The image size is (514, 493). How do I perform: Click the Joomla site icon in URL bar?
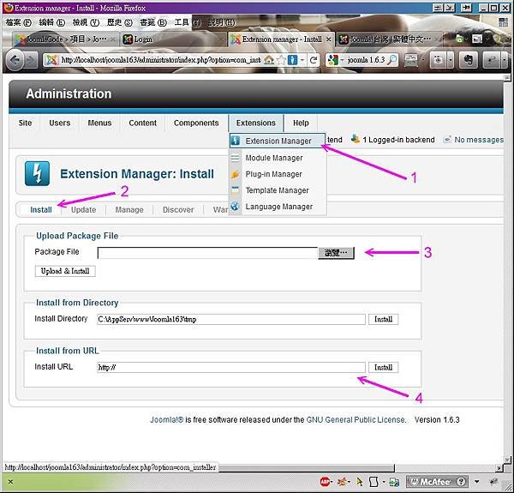point(51,60)
